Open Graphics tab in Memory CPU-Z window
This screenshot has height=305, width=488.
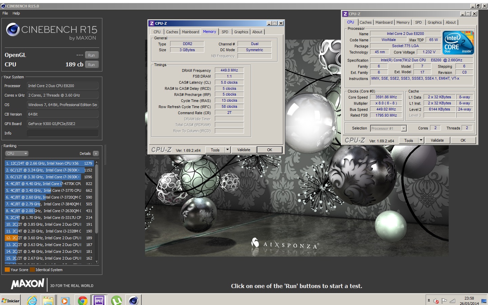pos(241,32)
